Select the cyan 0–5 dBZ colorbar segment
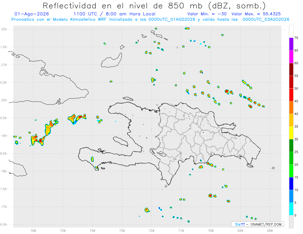Screen dimensions: 303x234 291,209
